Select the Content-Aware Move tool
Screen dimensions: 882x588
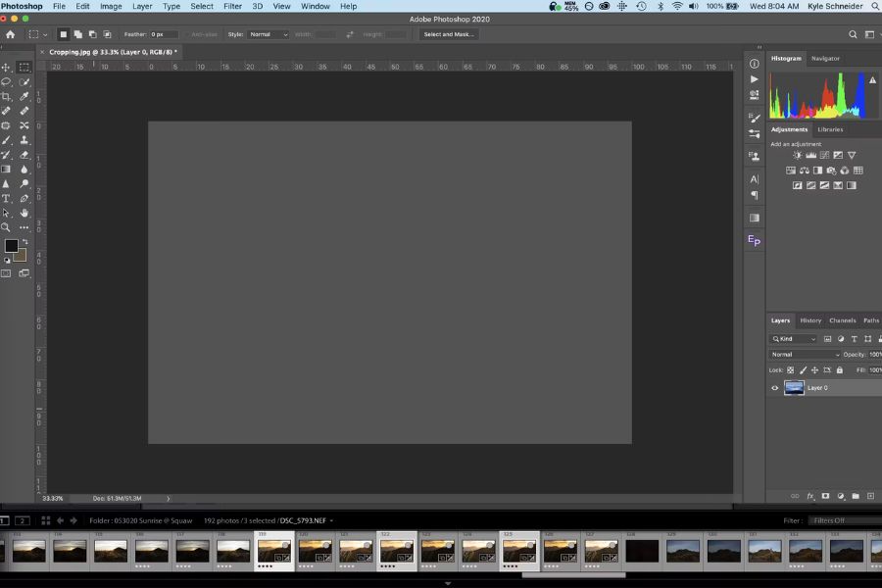click(x=24, y=125)
